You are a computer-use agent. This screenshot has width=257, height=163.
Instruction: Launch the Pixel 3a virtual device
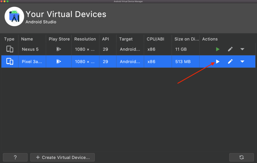[x=218, y=61]
